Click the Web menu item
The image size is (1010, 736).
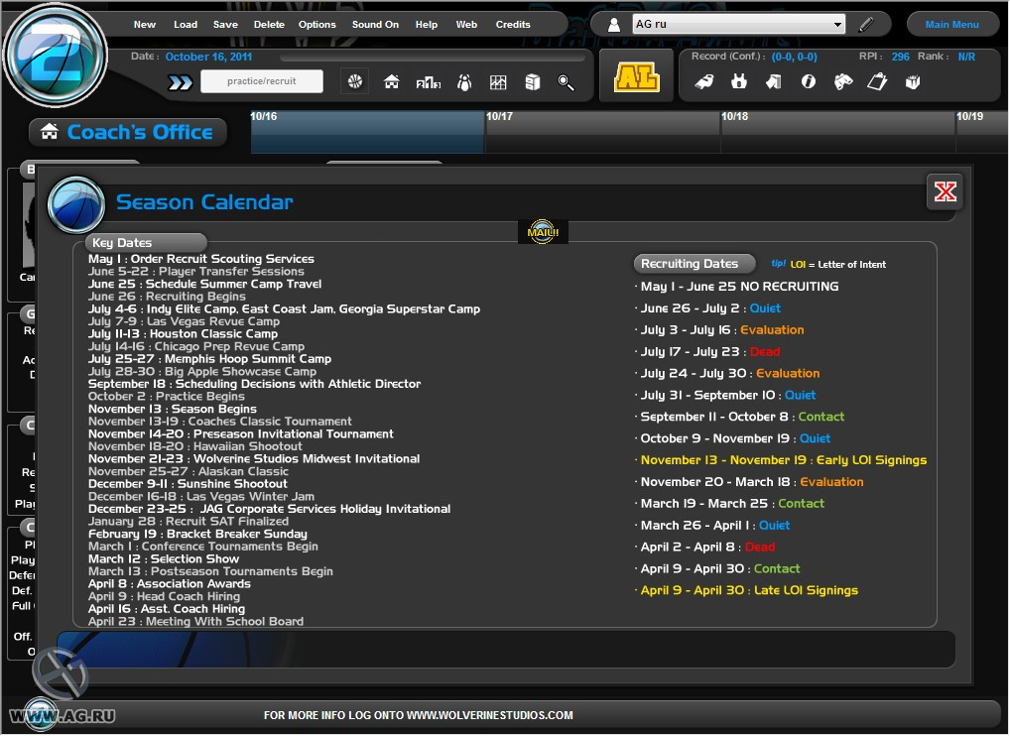pos(466,25)
